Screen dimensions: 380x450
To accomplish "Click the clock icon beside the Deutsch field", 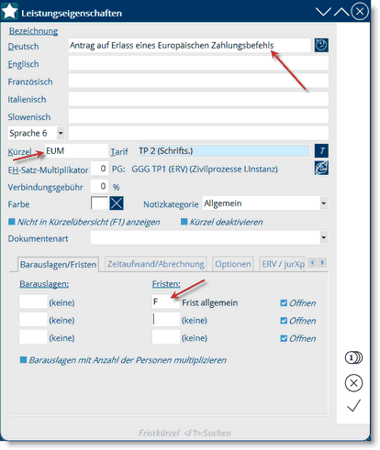I will tap(321, 45).
